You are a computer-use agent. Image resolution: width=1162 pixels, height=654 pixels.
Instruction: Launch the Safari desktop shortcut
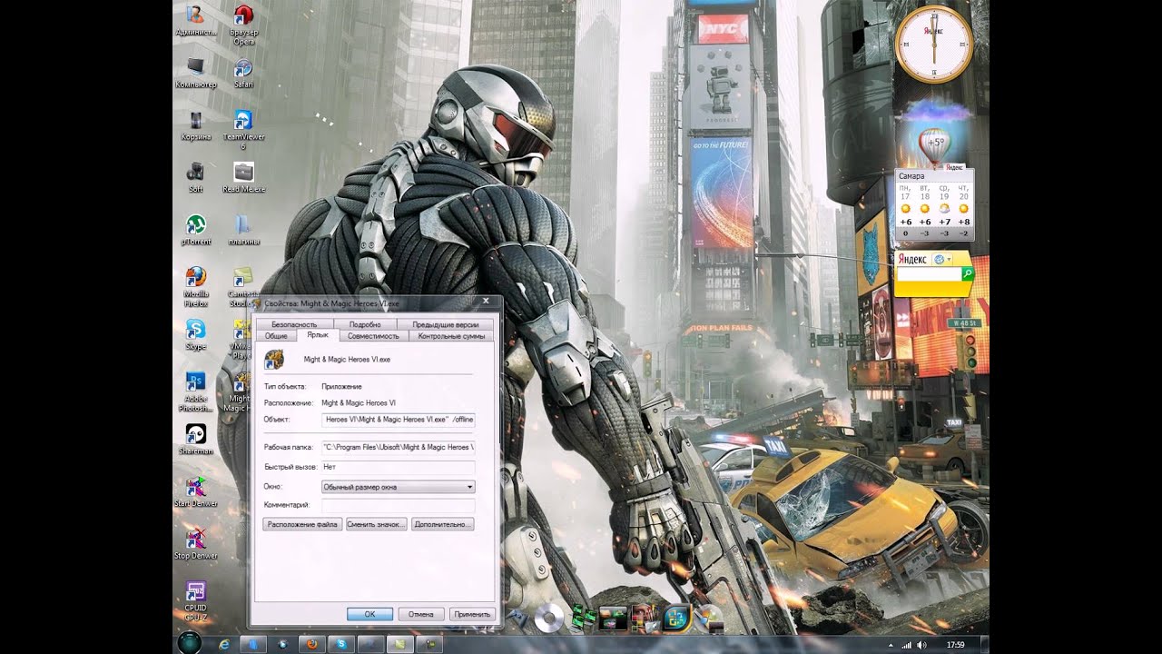(x=243, y=73)
